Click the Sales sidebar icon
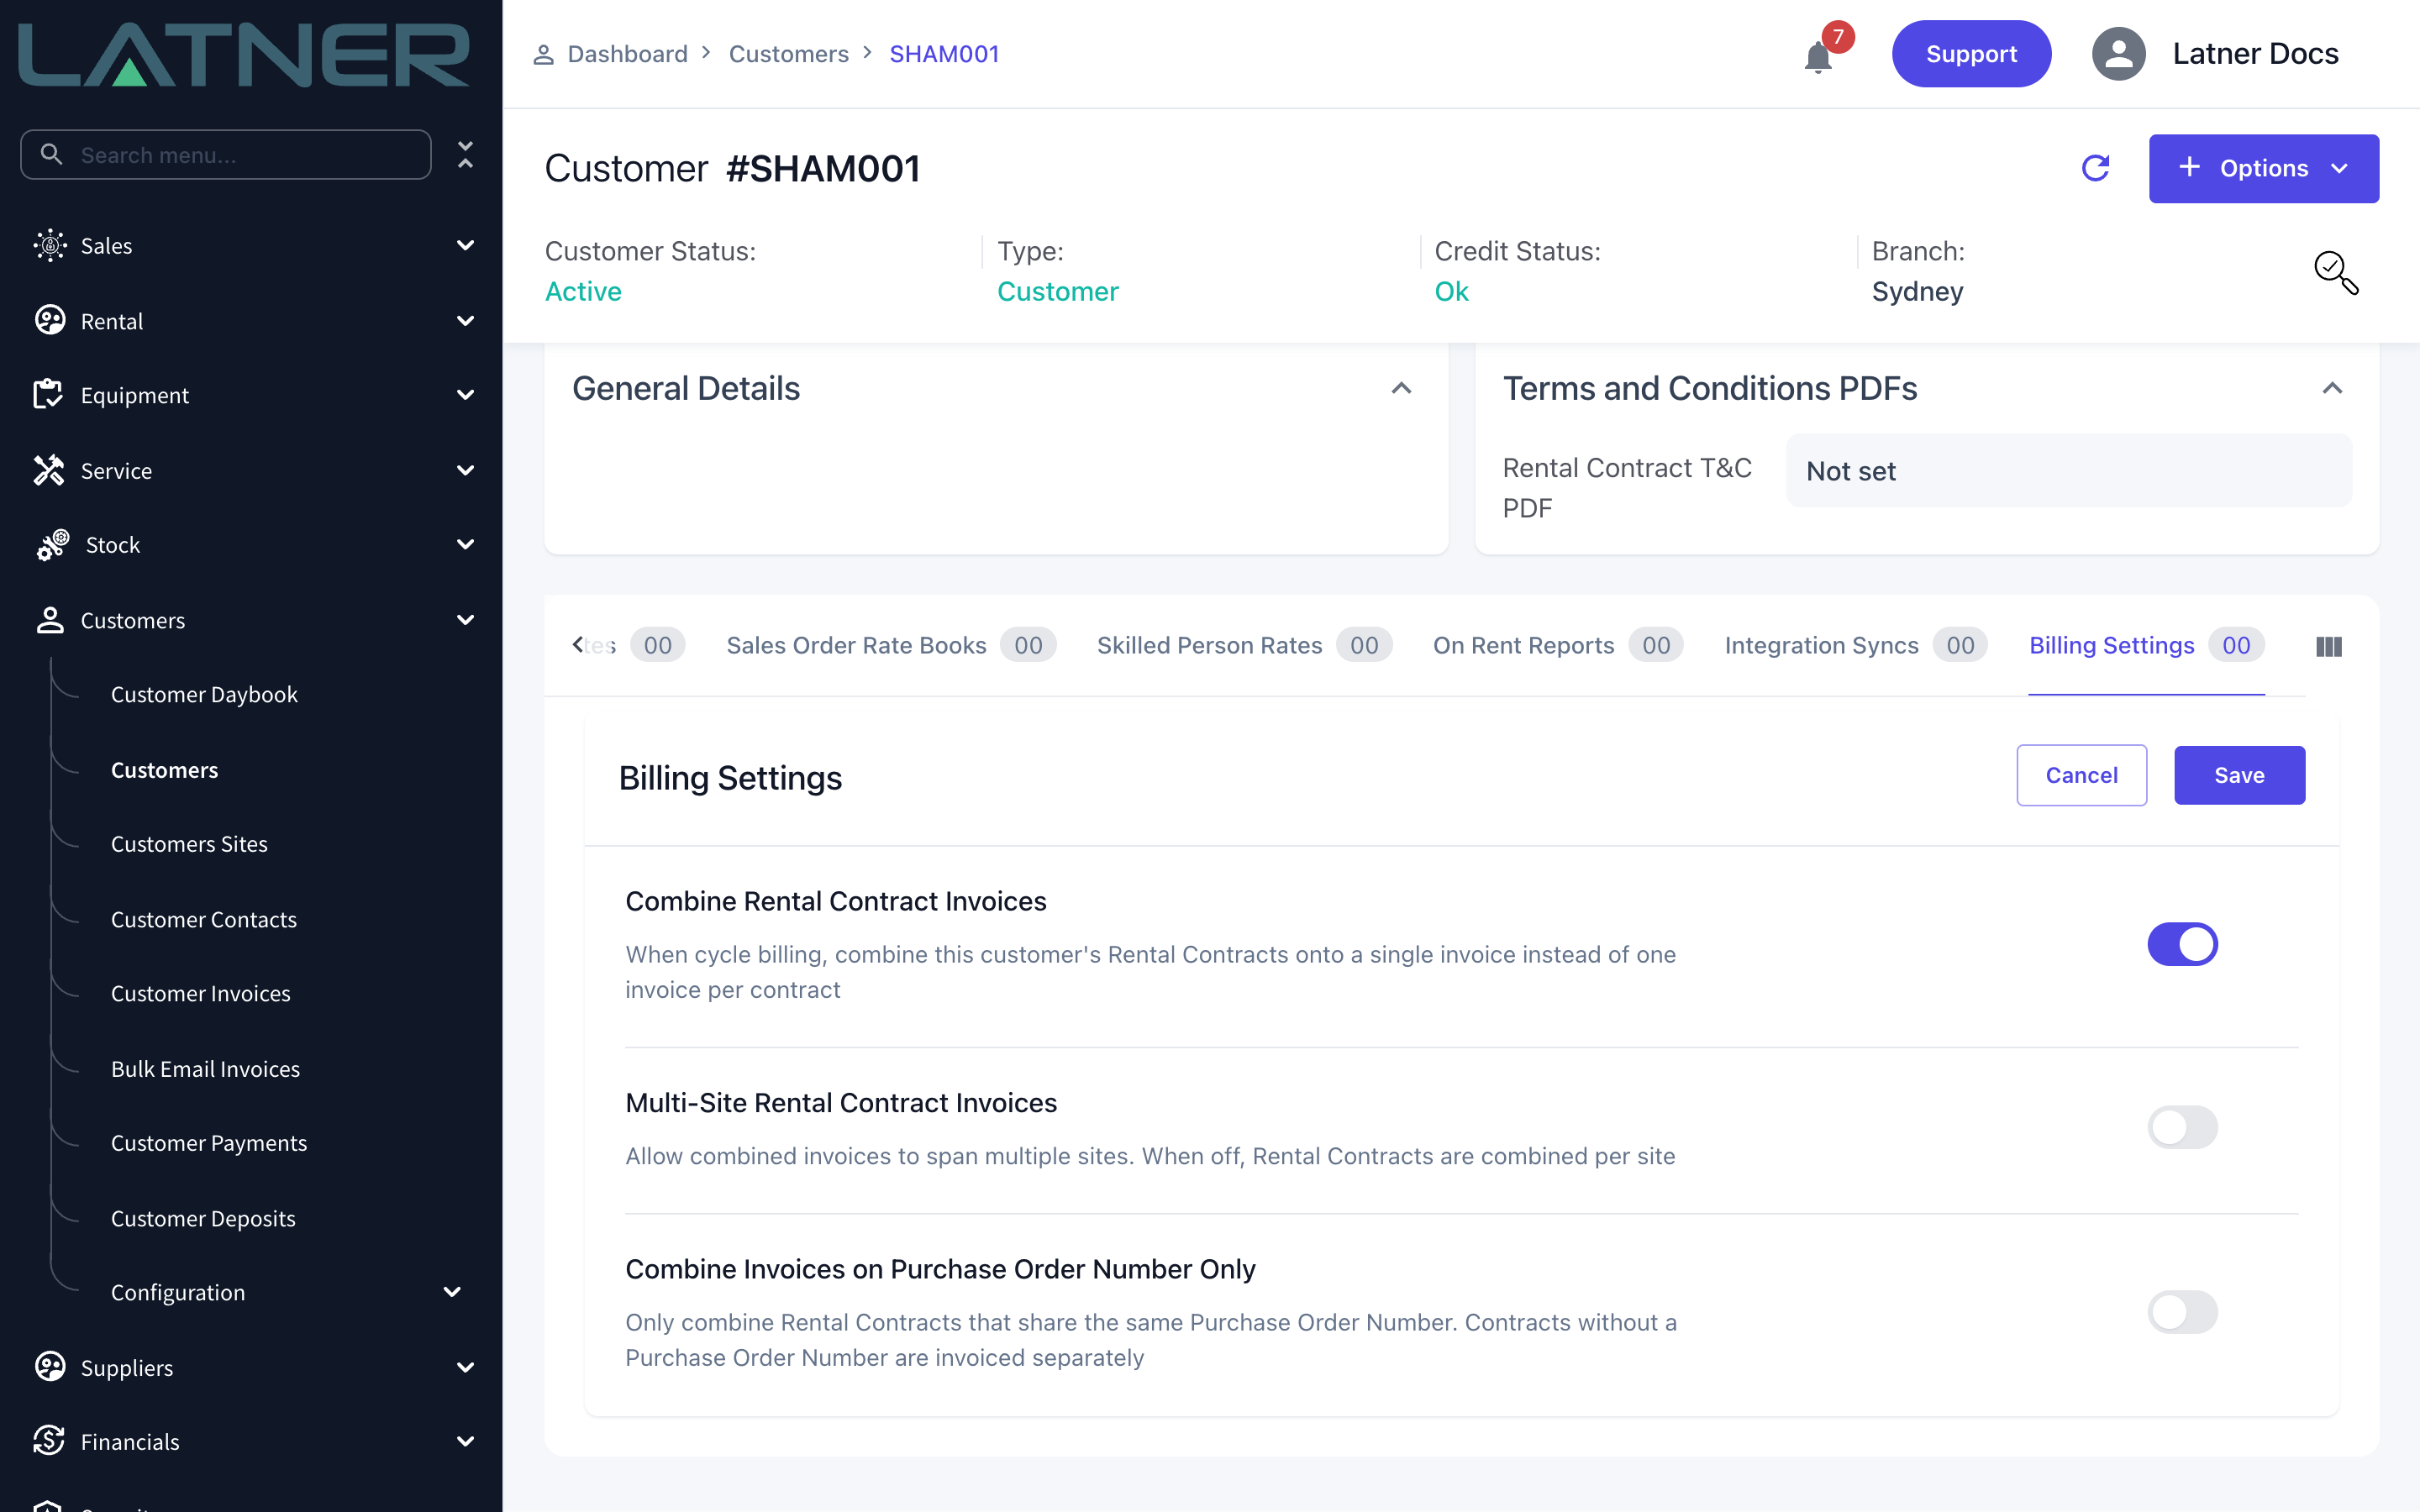 click(50, 245)
